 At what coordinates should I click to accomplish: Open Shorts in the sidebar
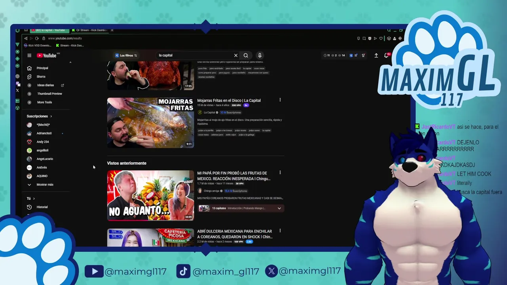41,76
